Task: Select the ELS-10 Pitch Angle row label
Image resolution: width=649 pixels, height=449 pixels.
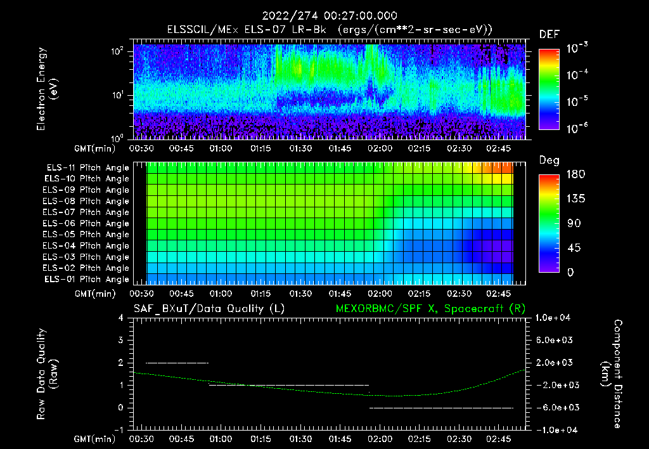Action: coord(86,179)
